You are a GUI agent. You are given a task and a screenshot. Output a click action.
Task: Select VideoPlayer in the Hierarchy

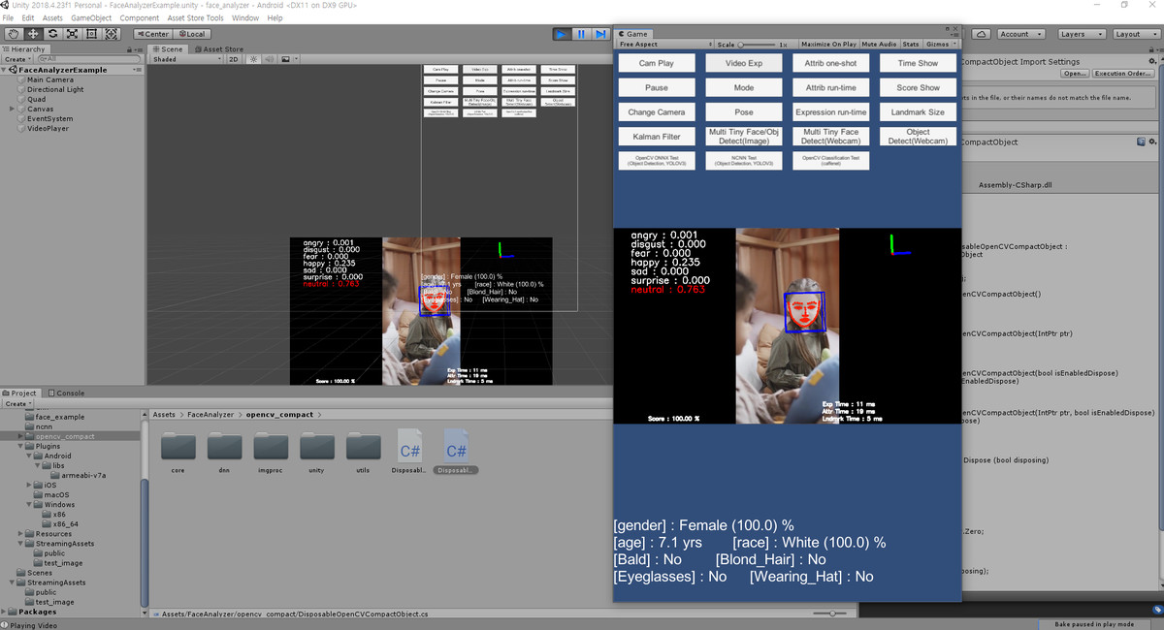tap(48, 128)
